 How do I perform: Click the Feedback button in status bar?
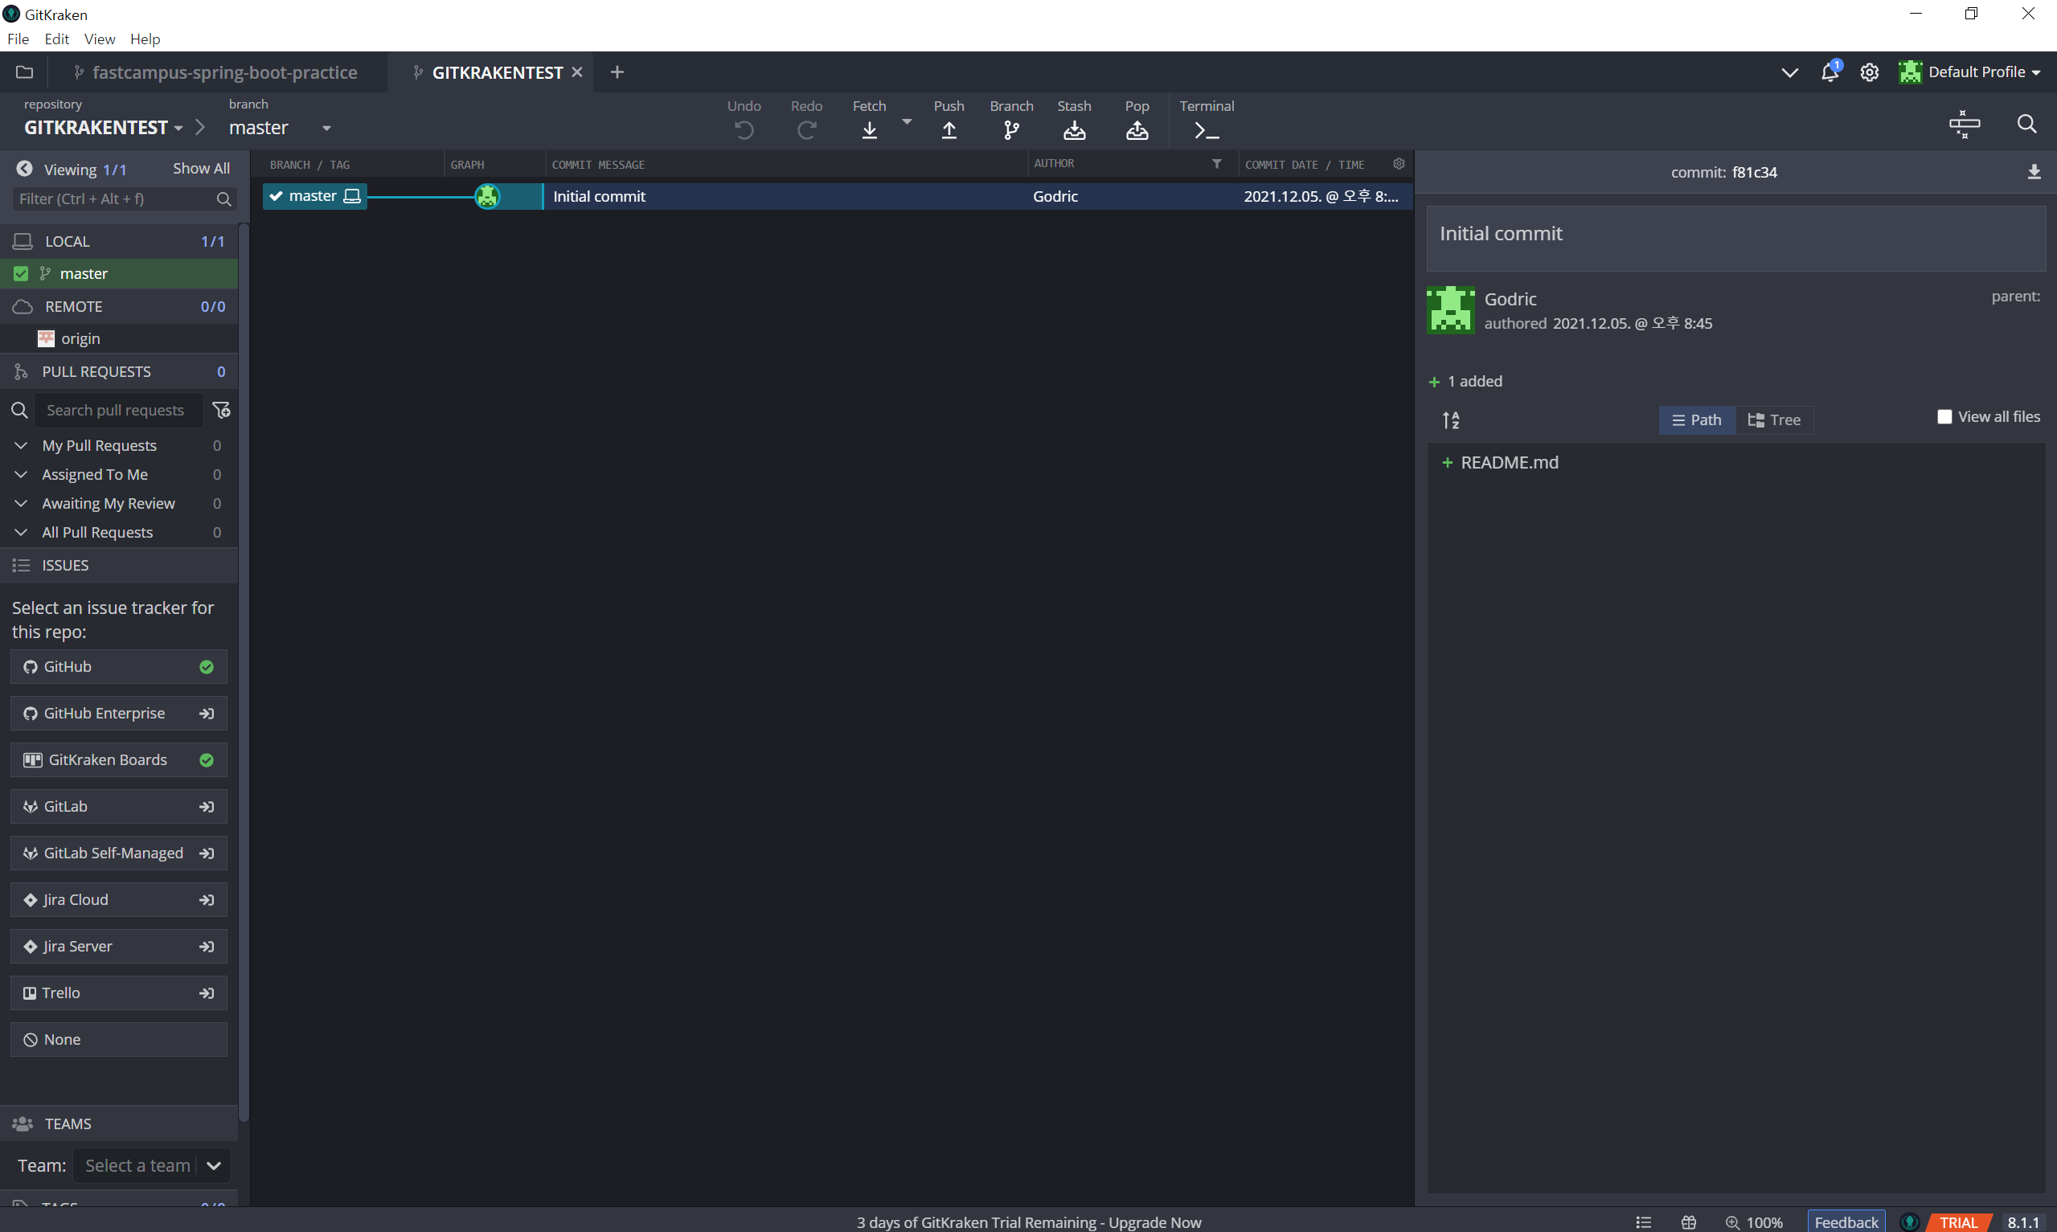[1846, 1222]
